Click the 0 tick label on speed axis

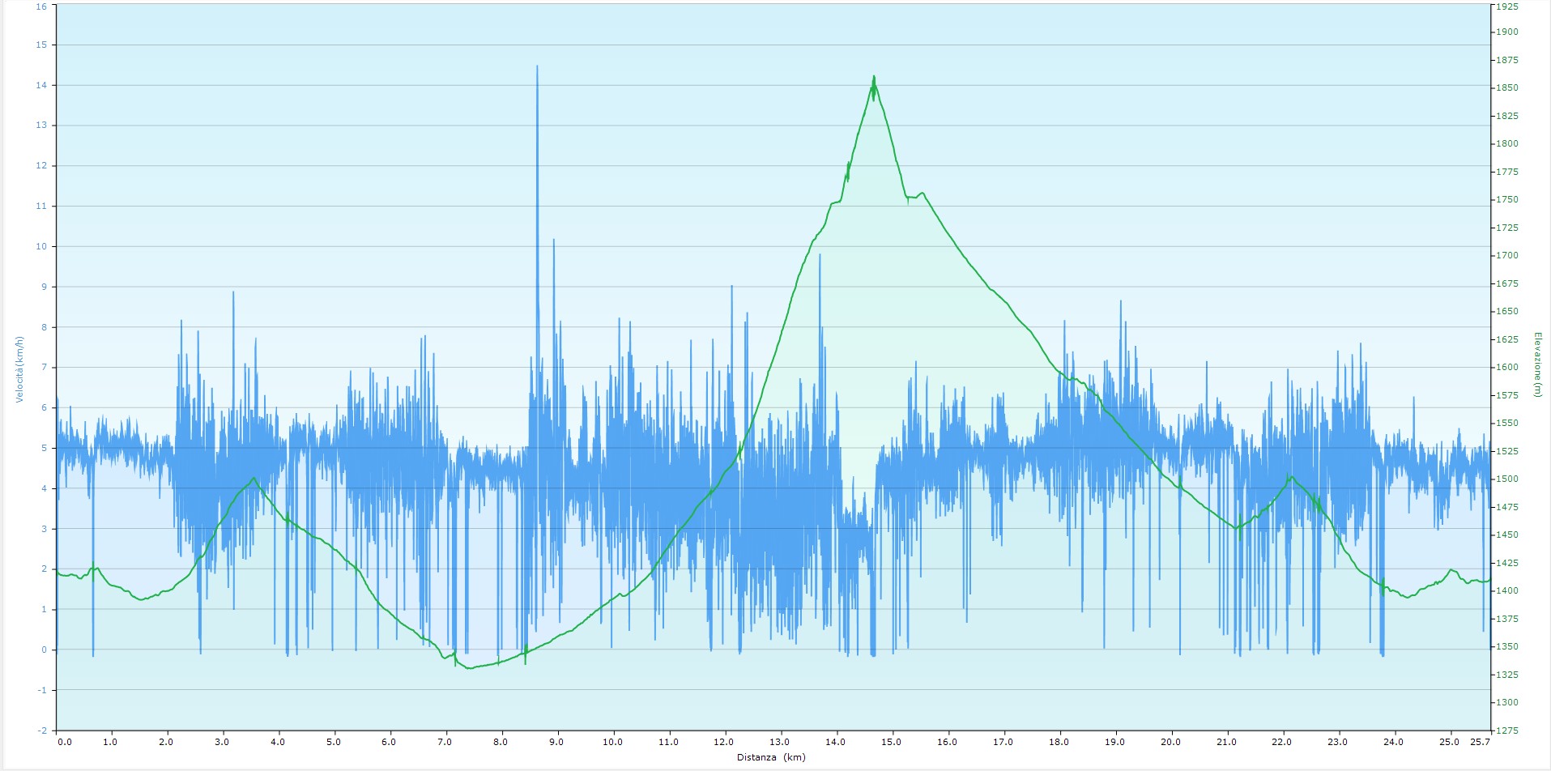[x=44, y=650]
